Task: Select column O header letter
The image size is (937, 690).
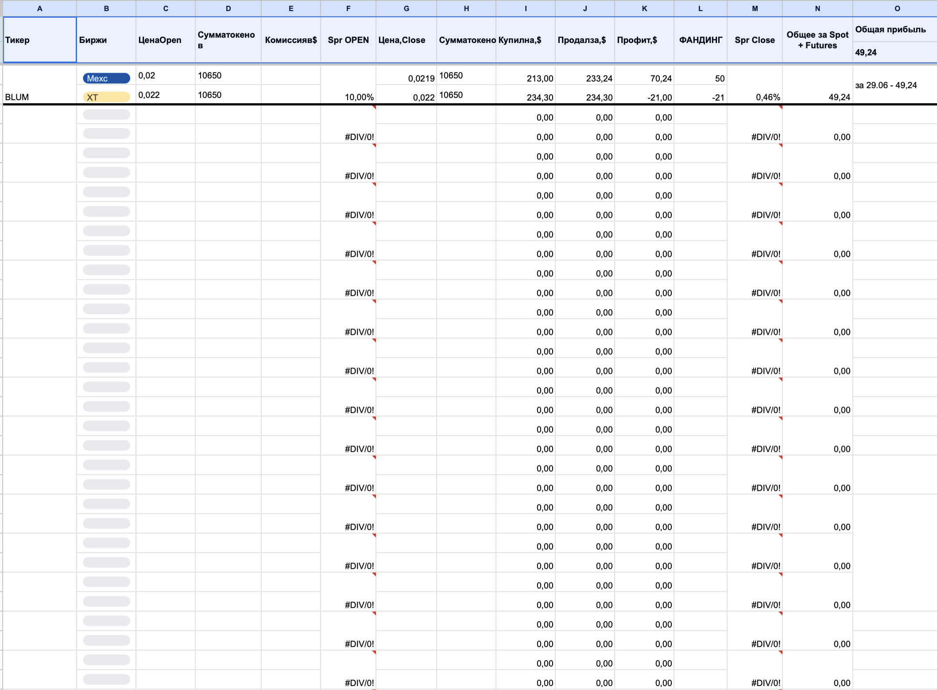Action: pyautogui.click(x=897, y=8)
